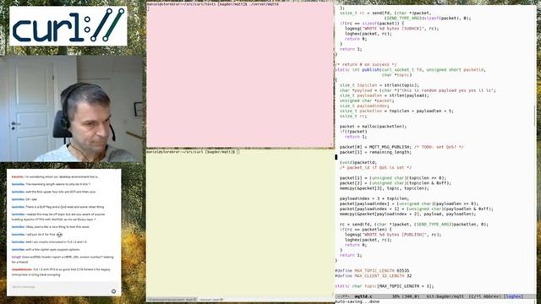Click the [loghex] function indicator in mode line
The width and height of the screenshot is (541, 304).
(513, 296)
